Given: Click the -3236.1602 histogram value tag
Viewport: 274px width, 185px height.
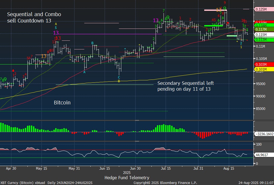Looking at the screenshot, I should (x=264, y=134).
